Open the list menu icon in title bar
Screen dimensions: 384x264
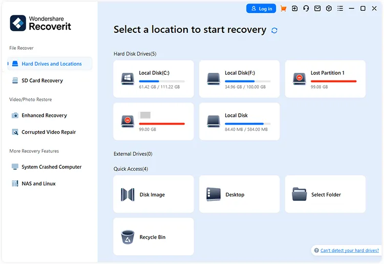(x=340, y=9)
